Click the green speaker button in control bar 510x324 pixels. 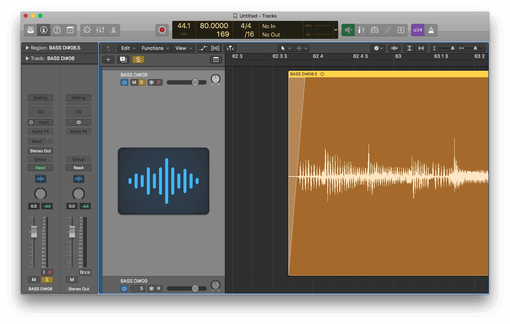click(348, 30)
